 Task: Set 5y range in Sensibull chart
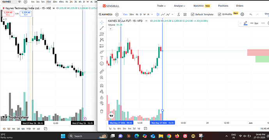110,129
